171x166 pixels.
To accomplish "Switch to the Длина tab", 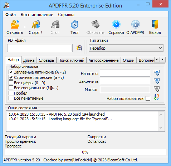I will click(x=29, y=60).
